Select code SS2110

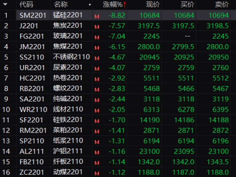[32, 57]
